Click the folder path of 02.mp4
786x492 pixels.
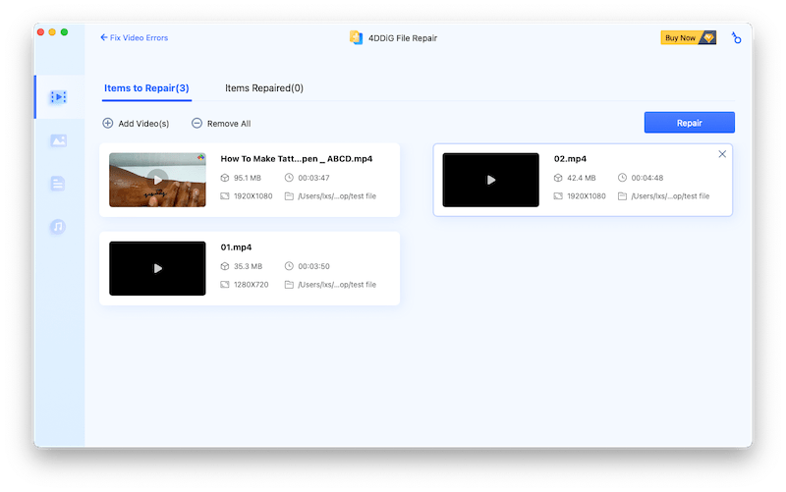click(670, 196)
